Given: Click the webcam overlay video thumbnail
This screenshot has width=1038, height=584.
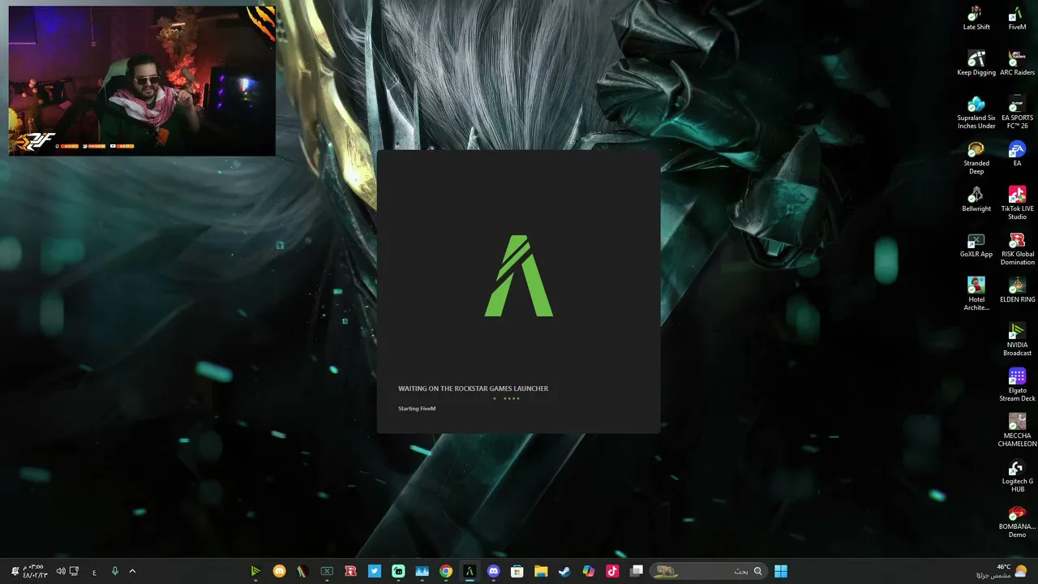Looking at the screenshot, I should coord(142,81).
